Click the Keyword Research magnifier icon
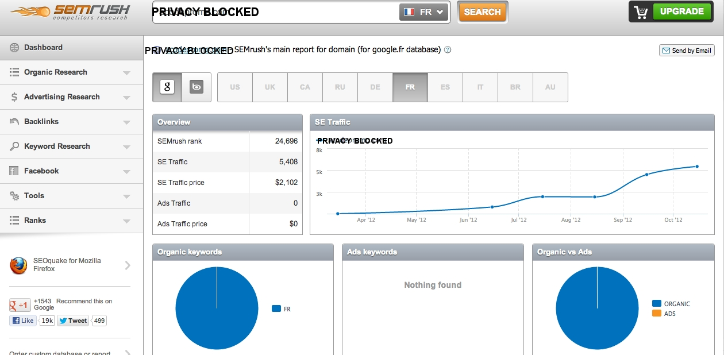Screen dimensions: 724x355 coord(14,146)
